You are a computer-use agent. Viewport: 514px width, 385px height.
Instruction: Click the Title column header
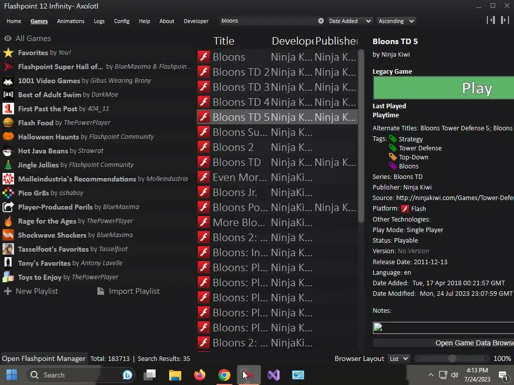(x=224, y=41)
